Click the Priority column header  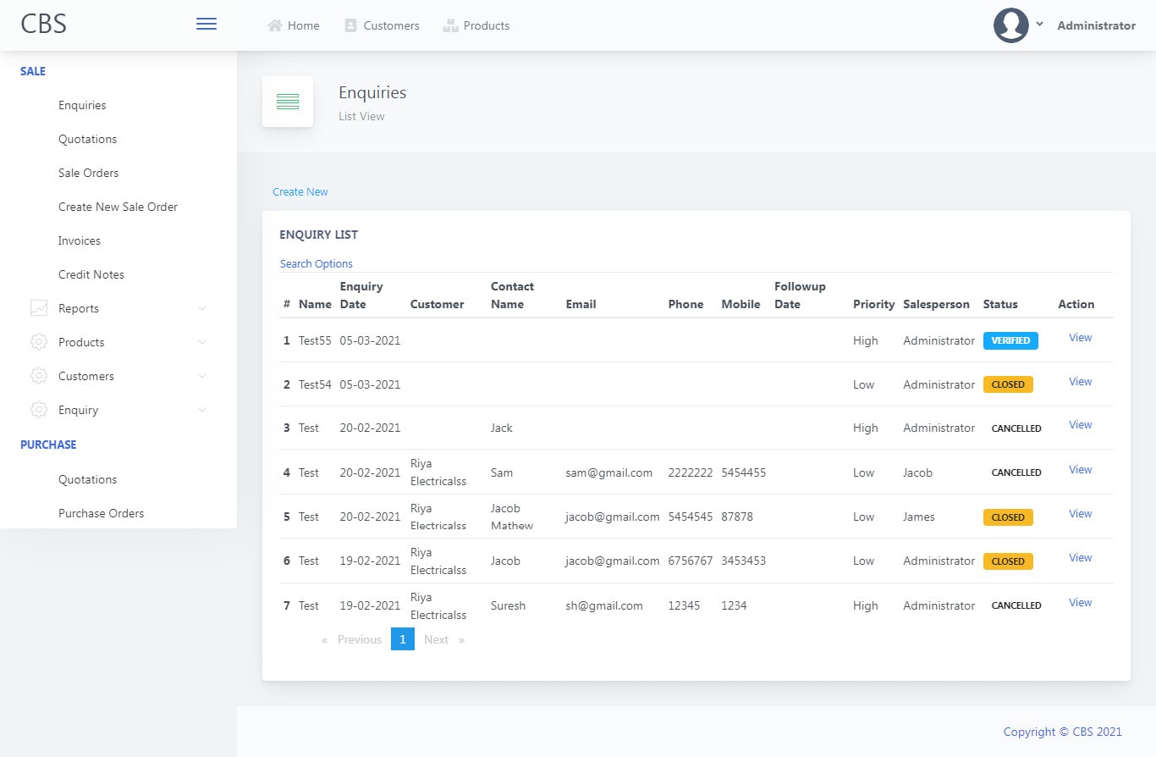coord(874,304)
